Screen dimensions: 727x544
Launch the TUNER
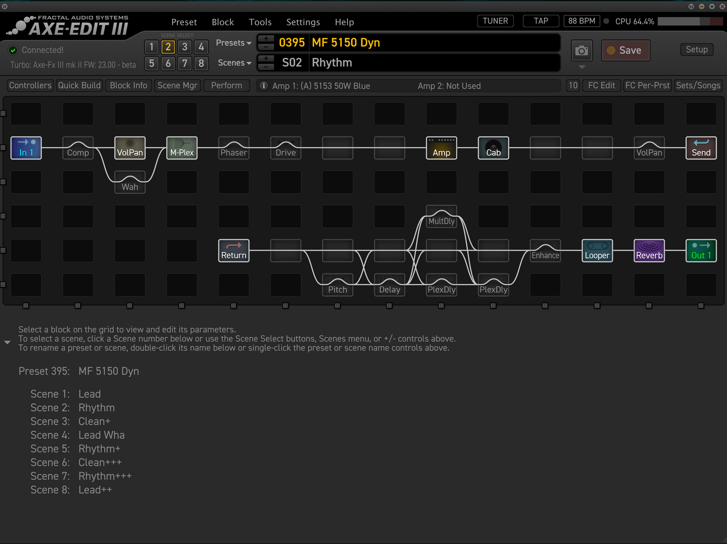(x=496, y=21)
